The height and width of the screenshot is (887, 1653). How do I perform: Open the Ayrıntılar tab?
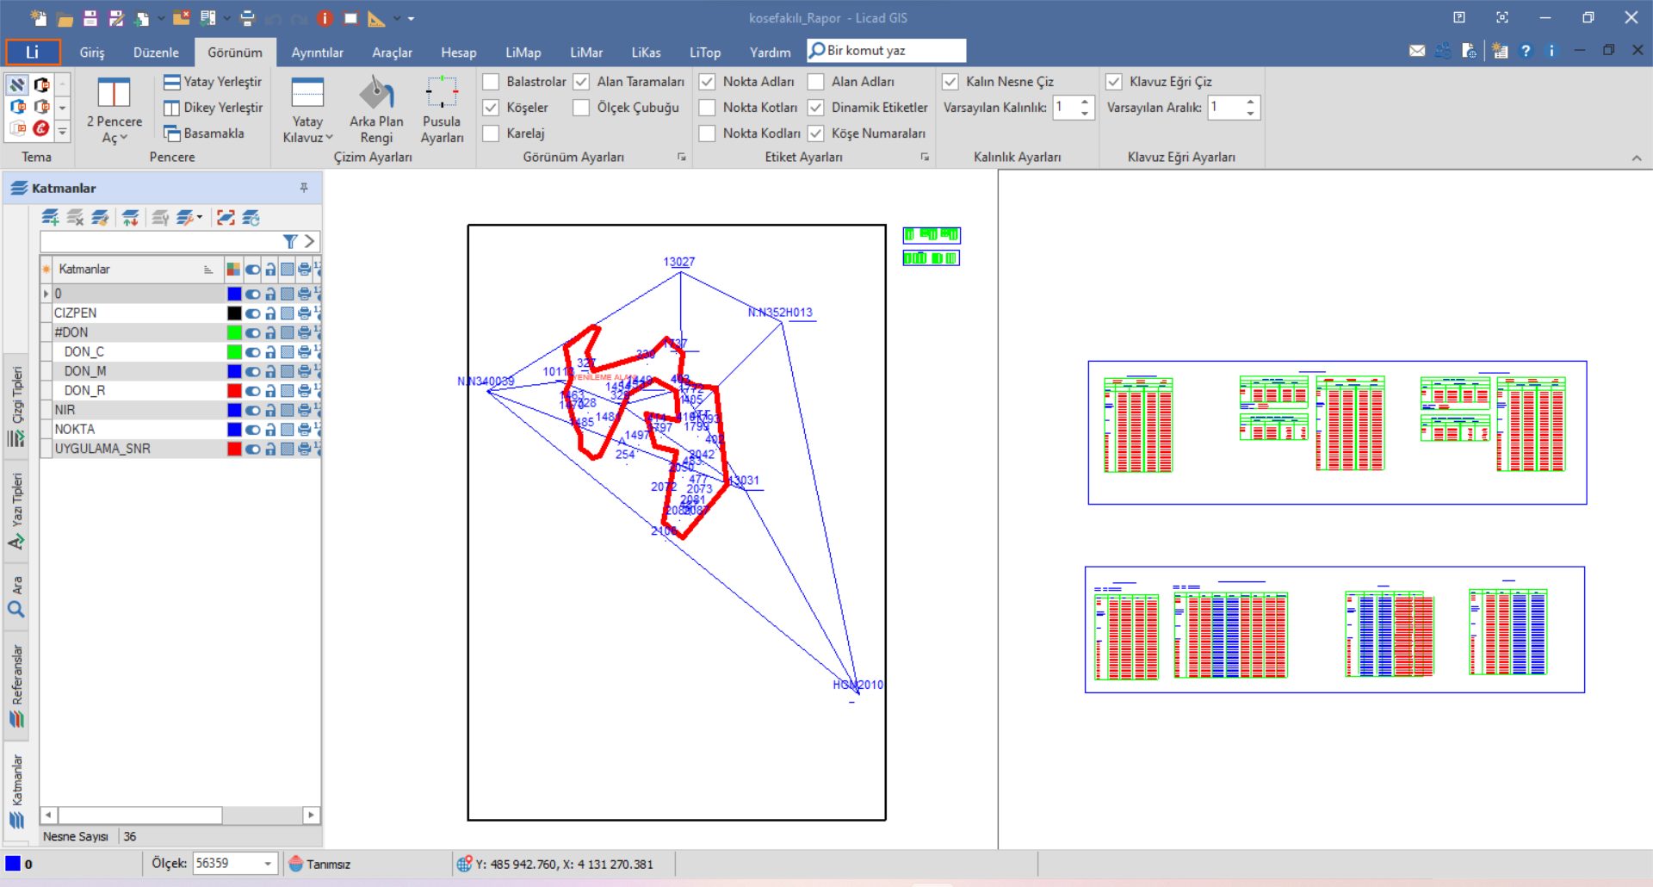click(x=318, y=53)
